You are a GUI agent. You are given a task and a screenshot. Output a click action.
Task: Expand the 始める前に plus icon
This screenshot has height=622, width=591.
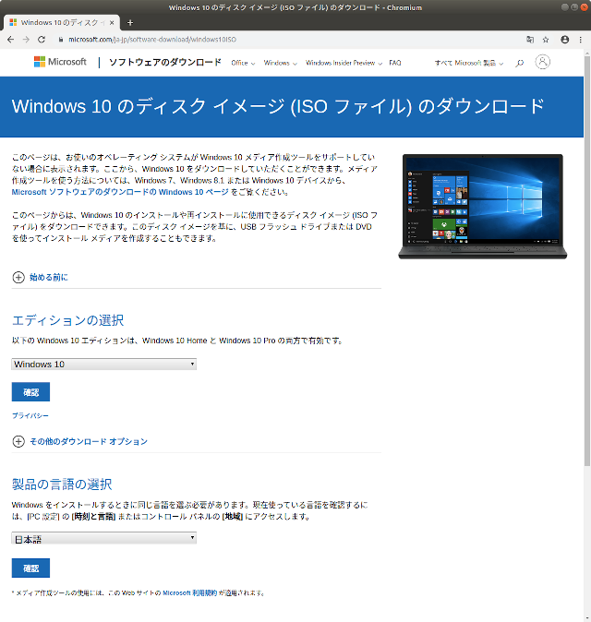(x=18, y=277)
